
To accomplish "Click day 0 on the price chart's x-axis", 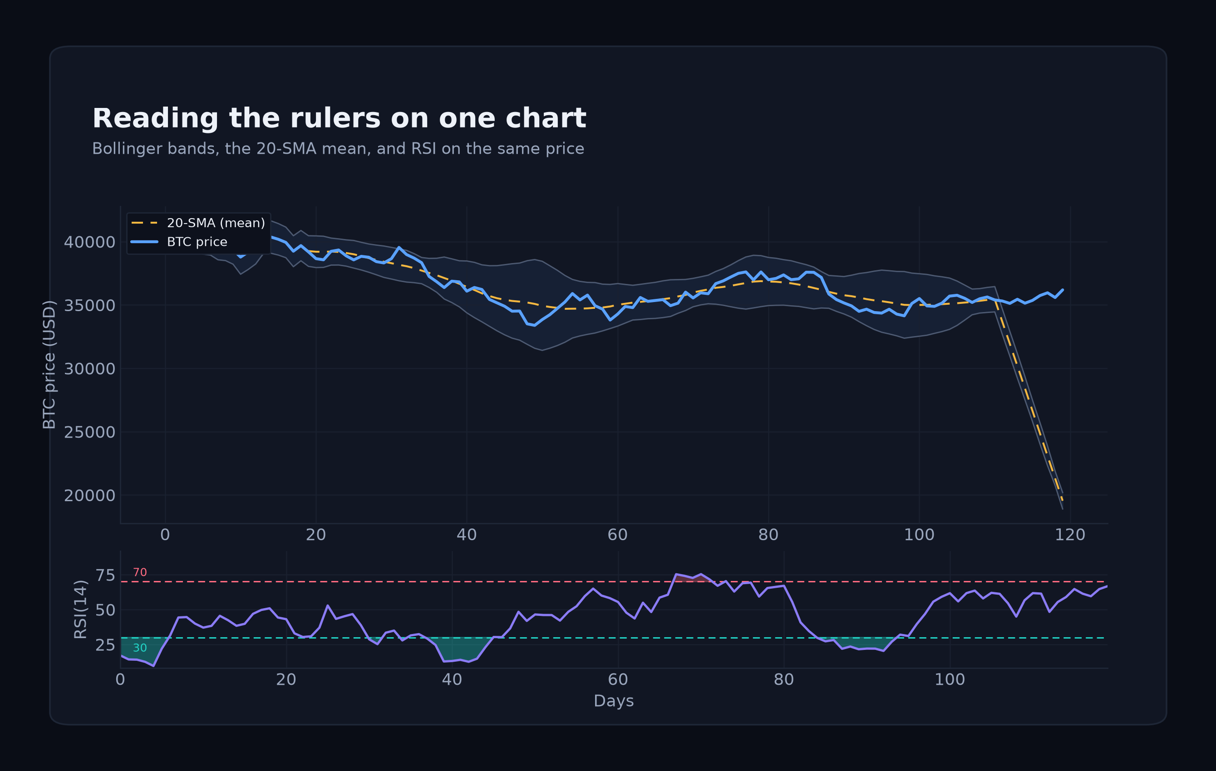I will tap(165, 535).
